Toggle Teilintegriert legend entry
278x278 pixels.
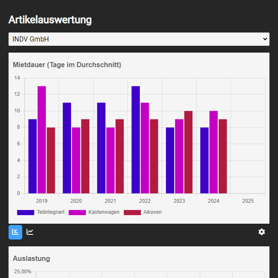tap(41, 212)
